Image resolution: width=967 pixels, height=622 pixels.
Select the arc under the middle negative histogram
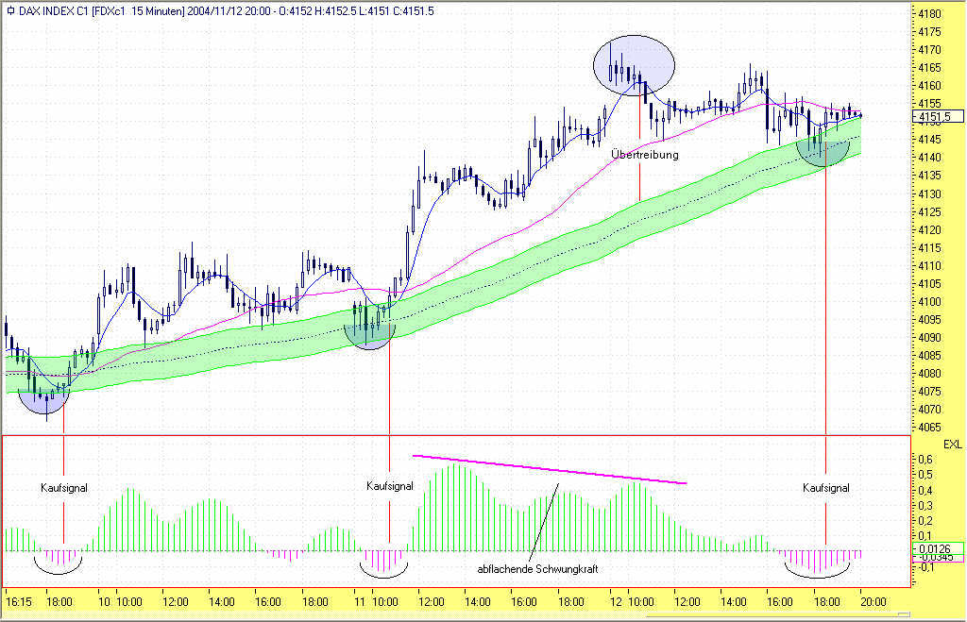(x=383, y=569)
